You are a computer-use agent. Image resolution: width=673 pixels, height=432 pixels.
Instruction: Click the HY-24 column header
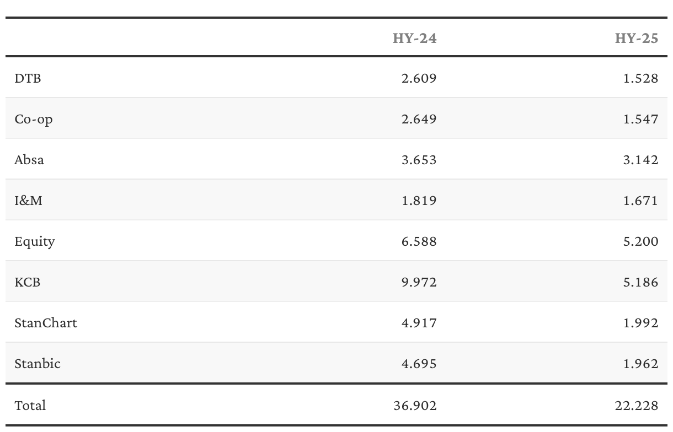click(414, 38)
